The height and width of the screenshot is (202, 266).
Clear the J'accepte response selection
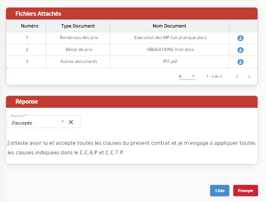(x=71, y=122)
